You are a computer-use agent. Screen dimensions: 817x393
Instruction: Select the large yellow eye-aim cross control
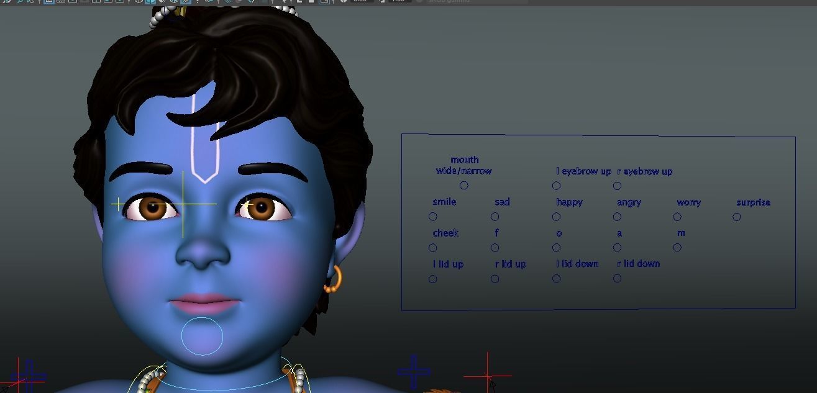183,204
